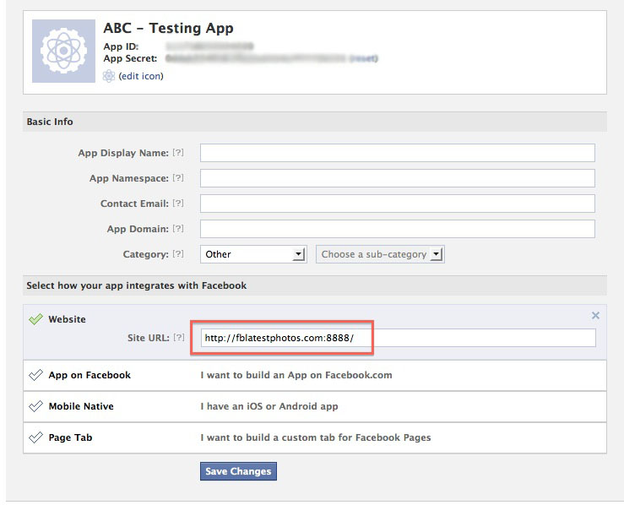Open the App Domain help [?]
Viewport: 624px width, 505px height.
click(178, 228)
